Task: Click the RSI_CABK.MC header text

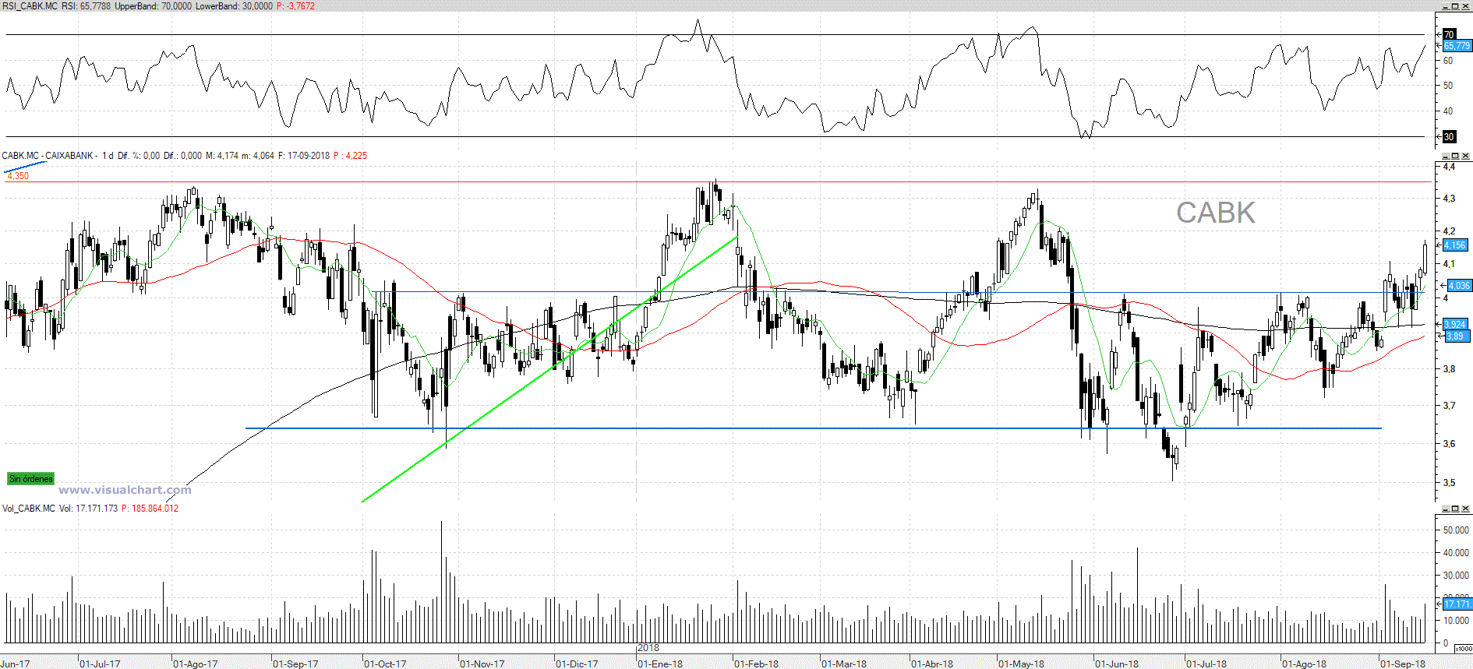Action: click(30, 6)
